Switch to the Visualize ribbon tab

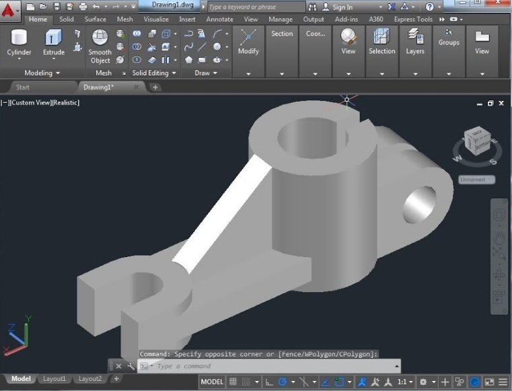coord(156,20)
